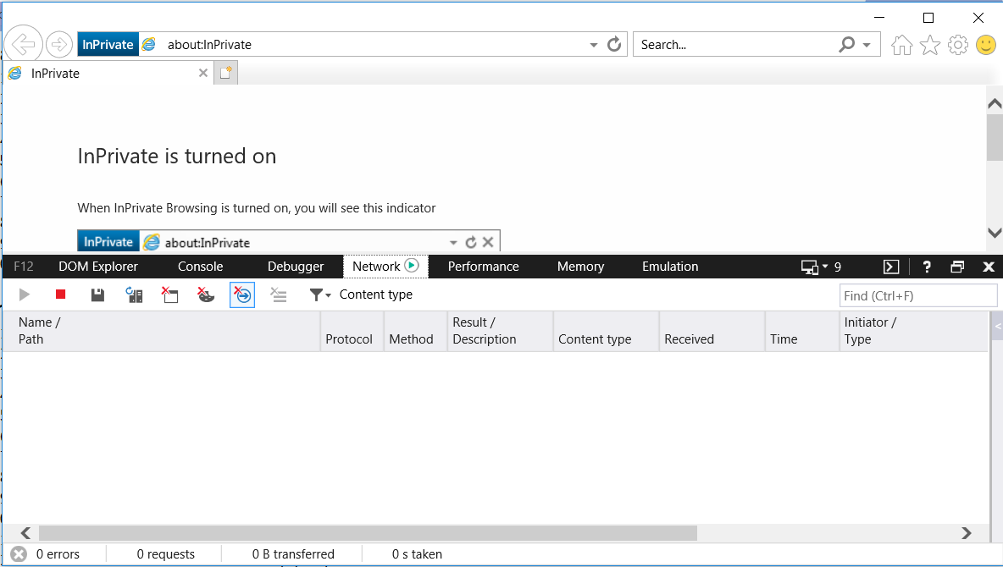Click the search magnifier icon
This screenshot has width=1003, height=567.
tap(847, 44)
